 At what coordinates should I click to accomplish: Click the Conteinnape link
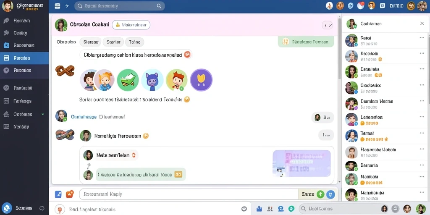pyautogui.click(x=84, y=117)
